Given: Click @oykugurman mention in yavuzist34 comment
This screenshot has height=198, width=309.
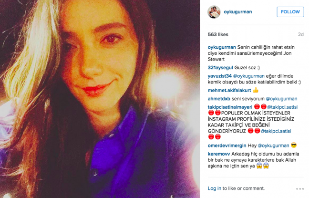Looking at the screenshot, I should point(249,76).
